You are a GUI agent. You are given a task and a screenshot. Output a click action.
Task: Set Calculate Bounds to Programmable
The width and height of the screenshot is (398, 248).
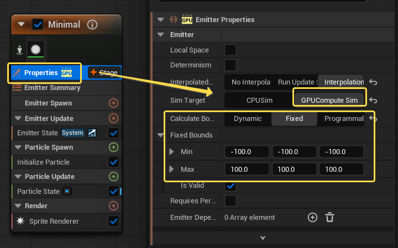[341, 119]
